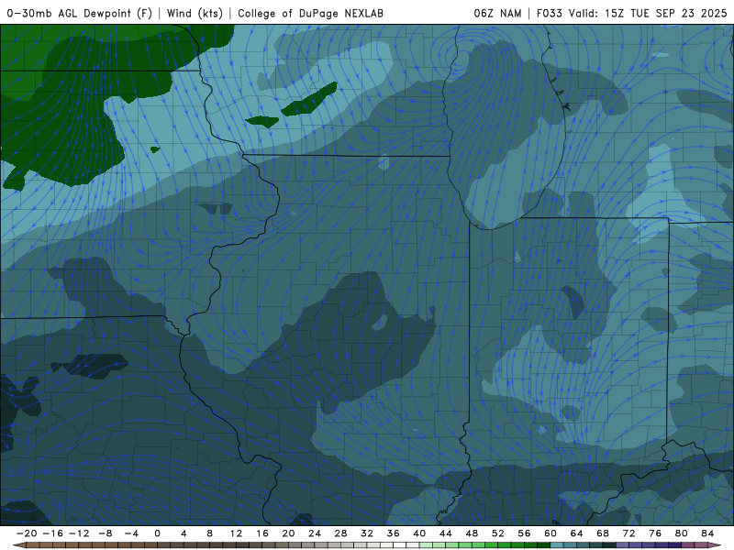Click the '32' colorbar label
Screen dimensions: 734x550
(367, 533)
